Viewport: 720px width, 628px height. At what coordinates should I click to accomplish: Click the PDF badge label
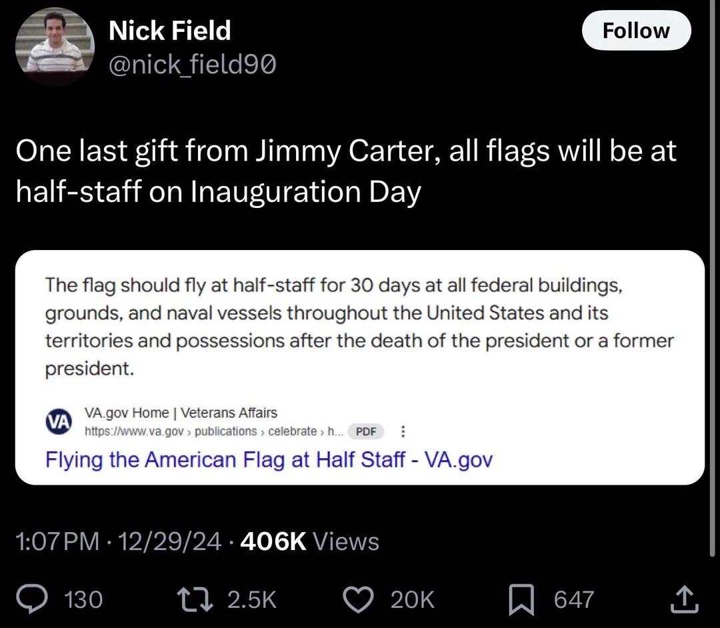(366, 431)
